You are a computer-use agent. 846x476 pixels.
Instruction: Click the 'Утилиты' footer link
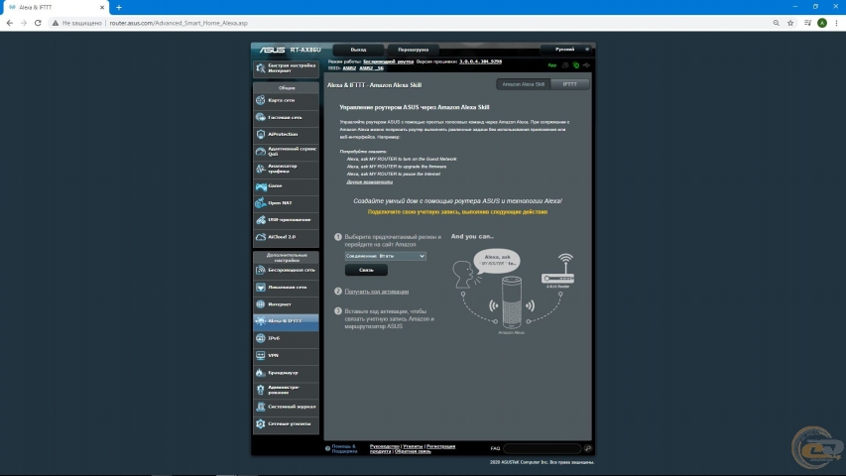pos(413,446)
